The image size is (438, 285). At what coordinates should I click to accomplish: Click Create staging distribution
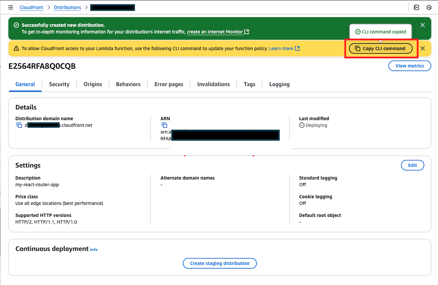[220, 263]
